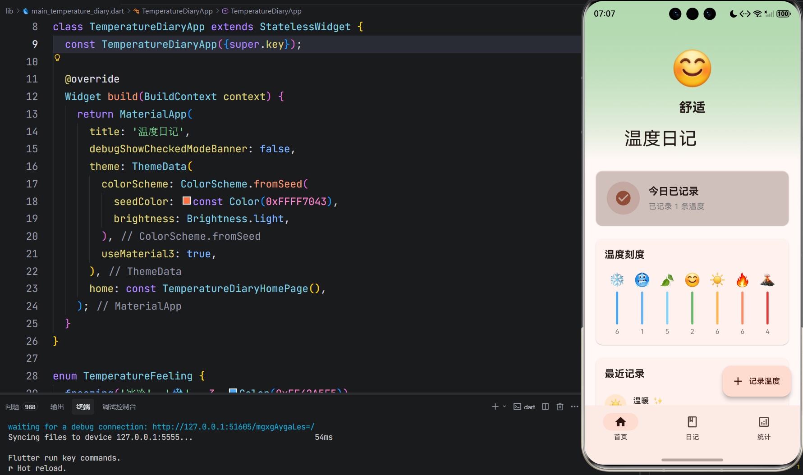Click useMaterial3 in the code

pyautogui.click(x=138, y=254)
